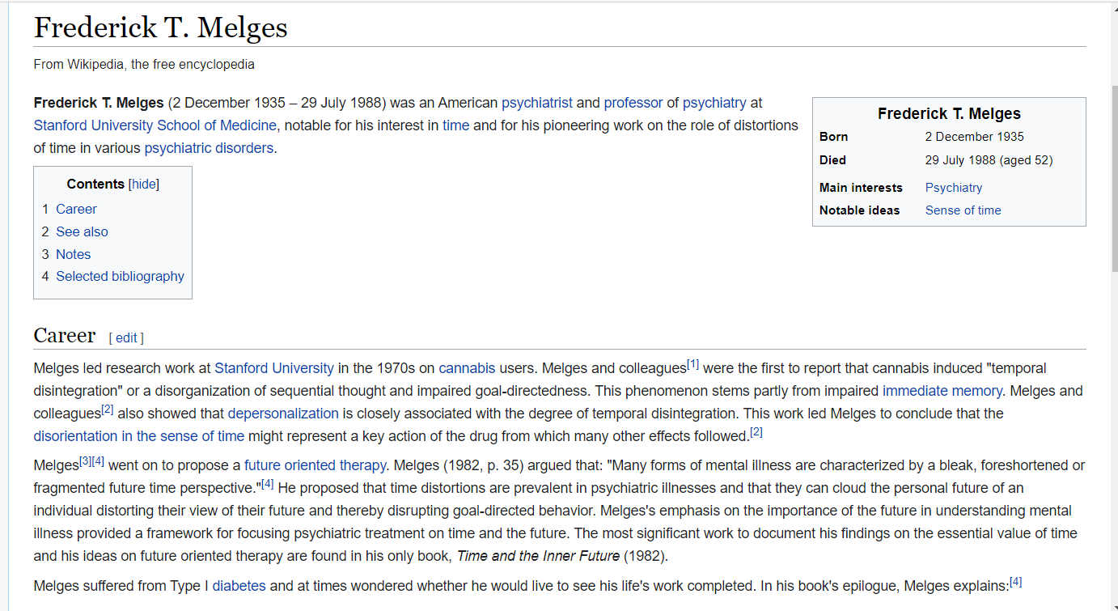Open citation [4] after 'Melges explains:'
Screen dimensions: 1118x611
tap(1016, 581)
